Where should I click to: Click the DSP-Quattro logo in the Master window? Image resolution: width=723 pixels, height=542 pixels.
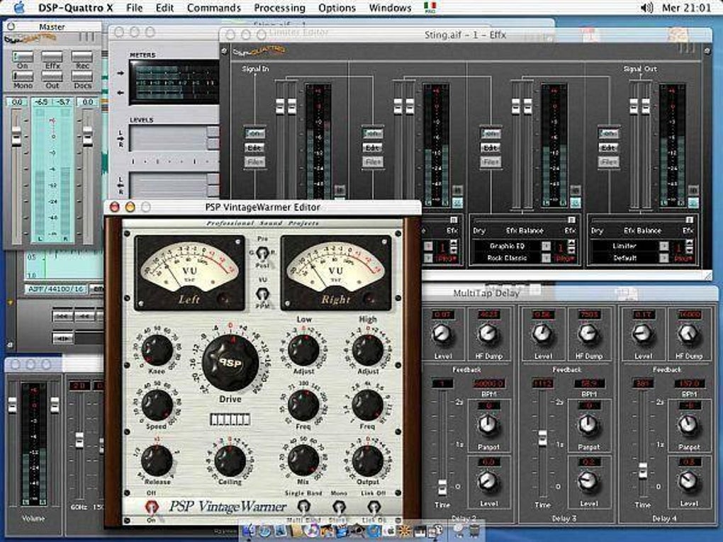30,39
